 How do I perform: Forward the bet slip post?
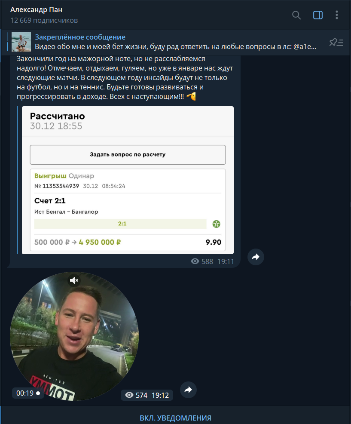point(256,257)
